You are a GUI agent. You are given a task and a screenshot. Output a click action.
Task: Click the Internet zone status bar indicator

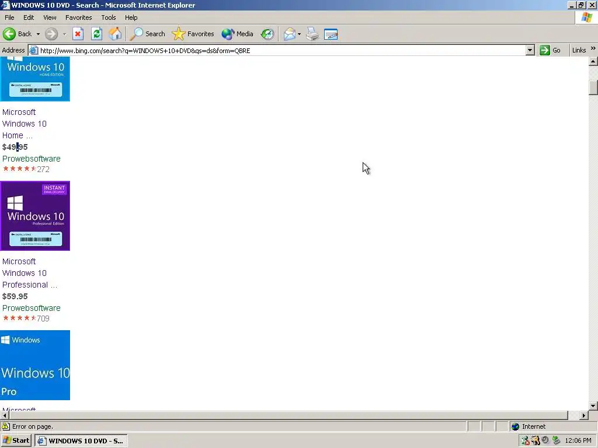(x=529, y=426)
